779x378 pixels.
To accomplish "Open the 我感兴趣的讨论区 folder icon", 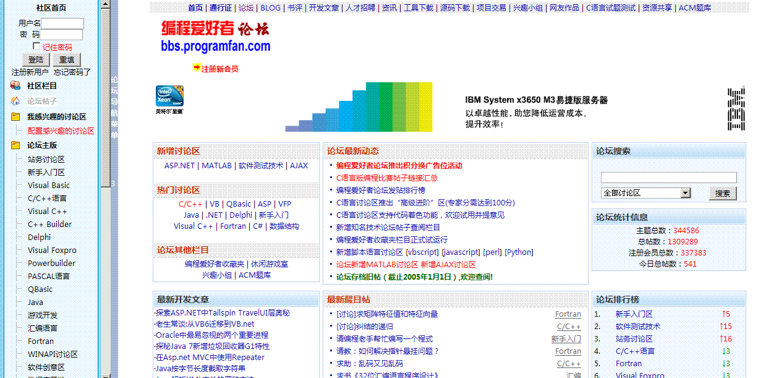I will (15, 116).
